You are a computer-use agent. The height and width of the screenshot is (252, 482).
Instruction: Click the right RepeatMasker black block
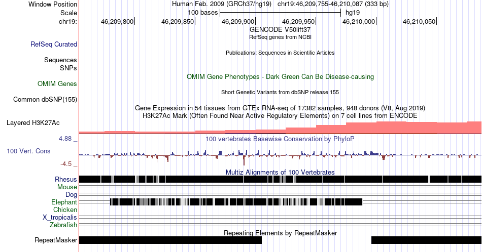point(426,240)
